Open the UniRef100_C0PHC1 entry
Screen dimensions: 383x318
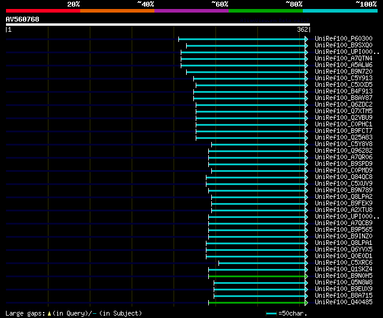pos(344,125)
